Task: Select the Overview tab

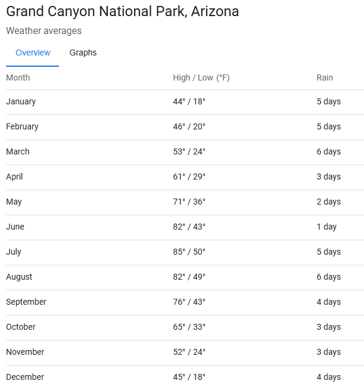Action: 33,52
